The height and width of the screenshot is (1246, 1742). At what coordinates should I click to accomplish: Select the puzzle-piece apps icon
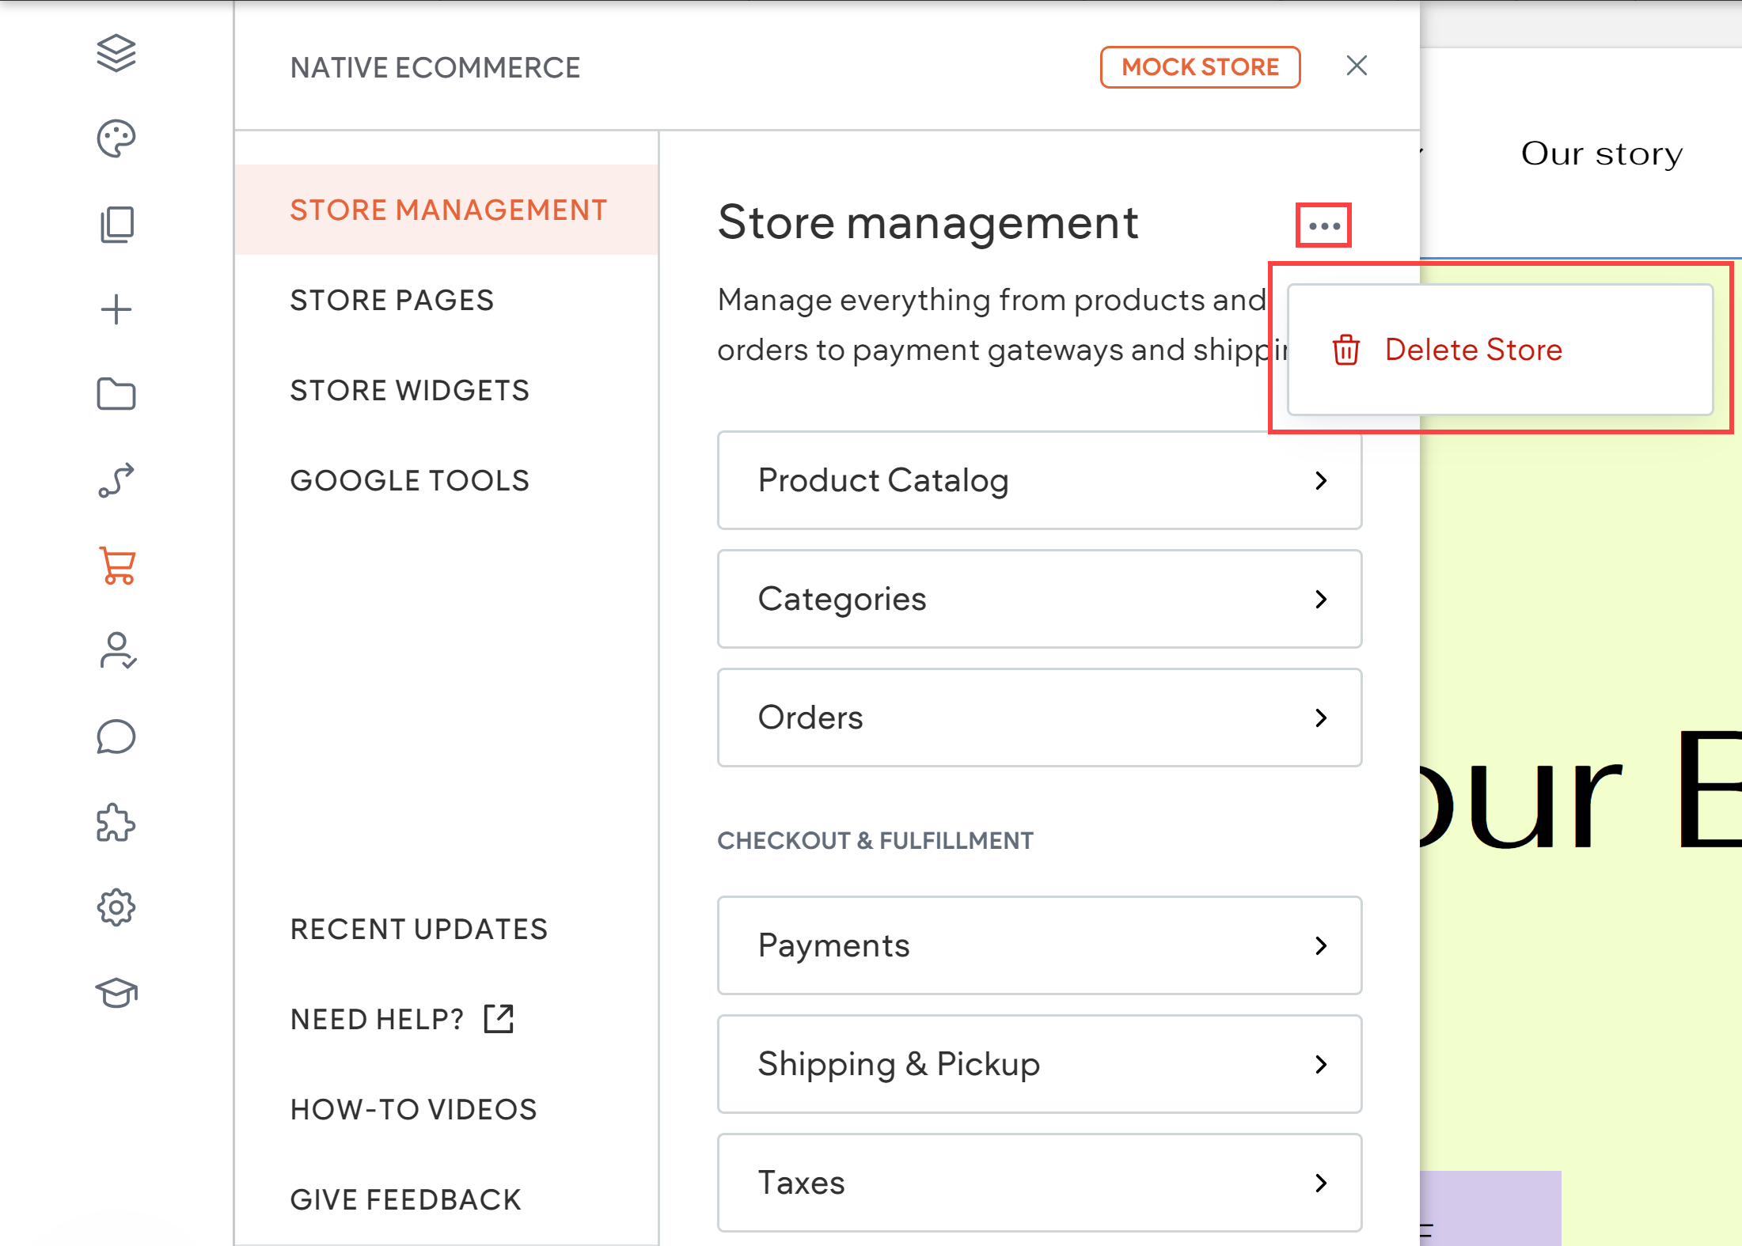point(116,823)
